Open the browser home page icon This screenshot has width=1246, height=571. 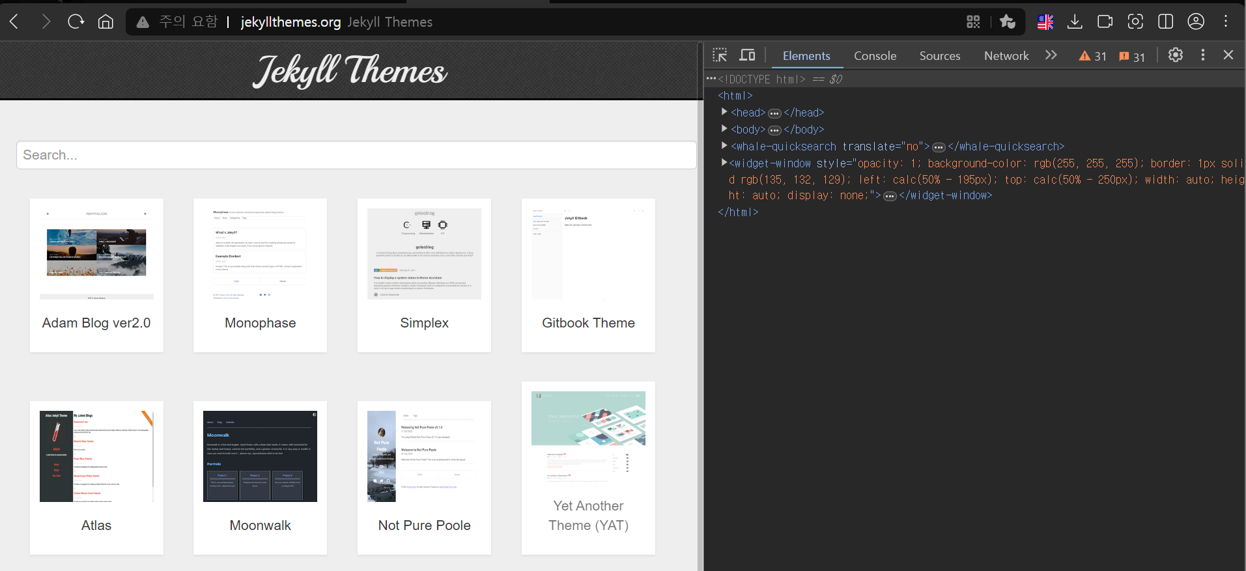106,21
